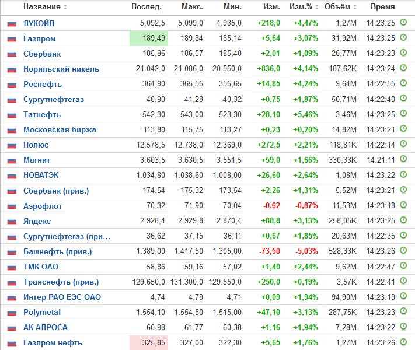
Task: Click the Russian flag icon beside ЛУКОЙЛ
Action: [12, 24]
